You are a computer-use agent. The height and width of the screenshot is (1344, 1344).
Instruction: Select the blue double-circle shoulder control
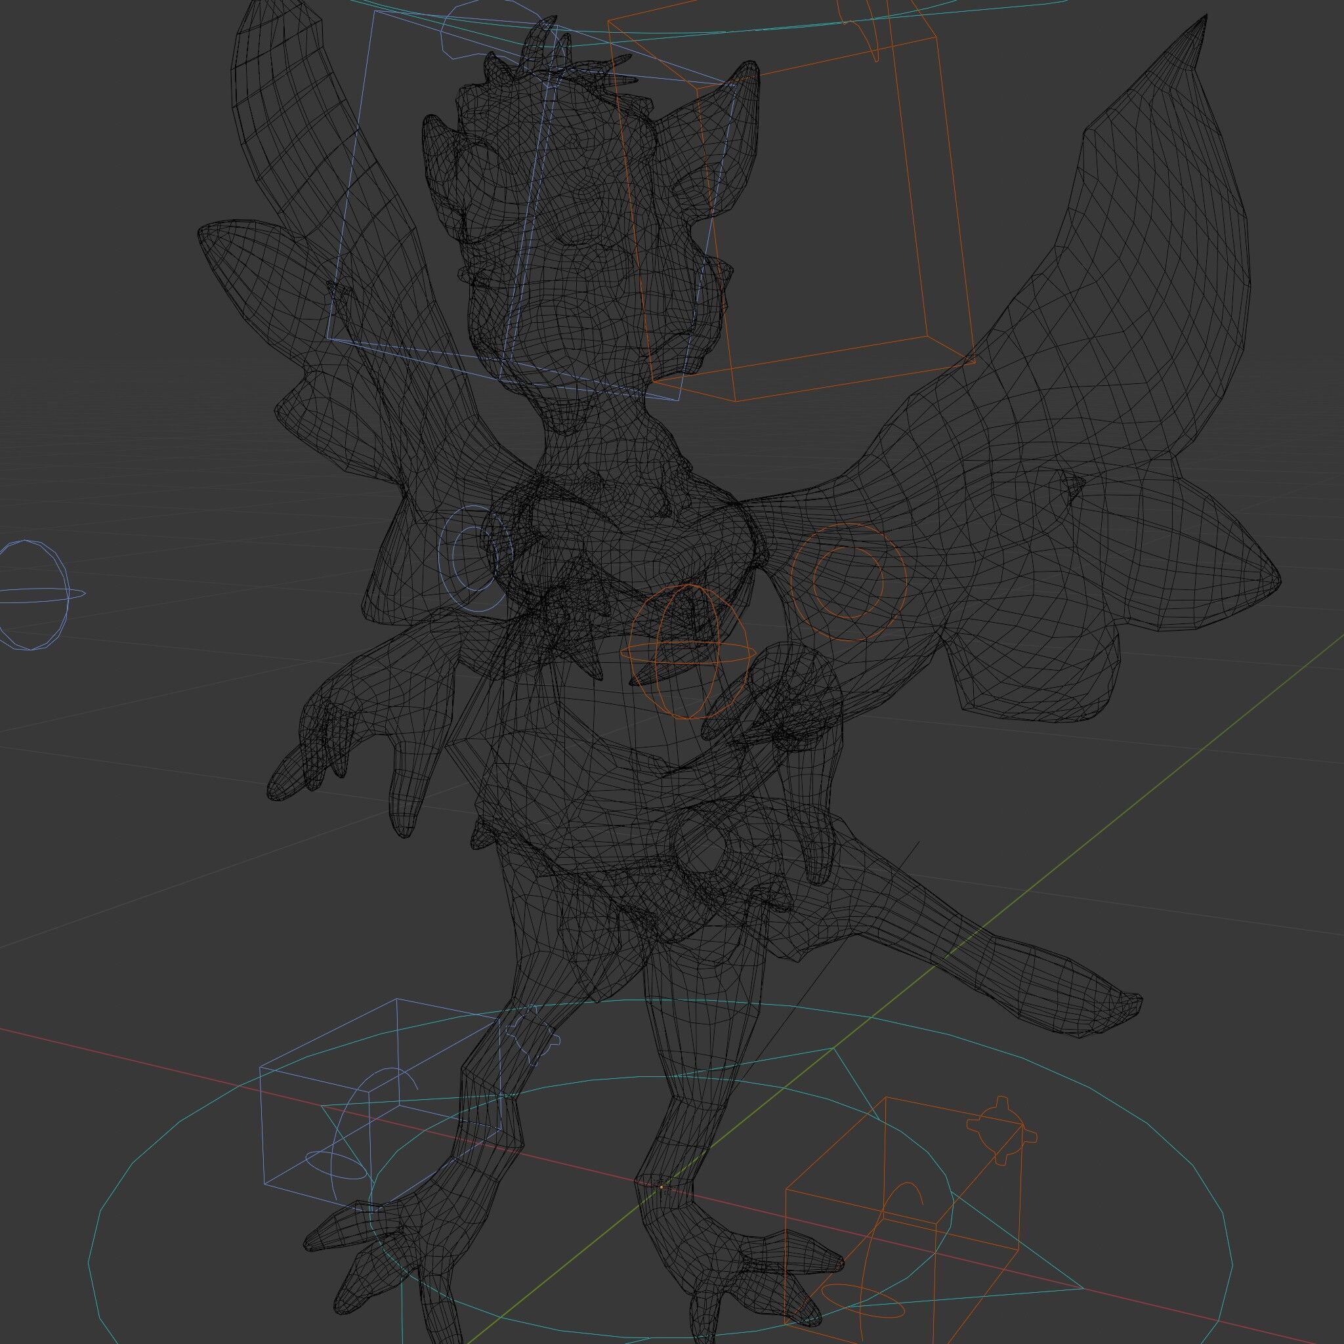pyautogui.click(x=475, y=558)
